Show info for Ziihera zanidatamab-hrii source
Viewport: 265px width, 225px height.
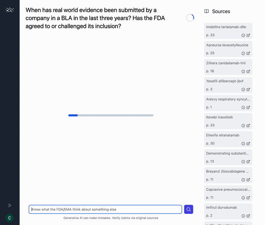coord(243,71)
